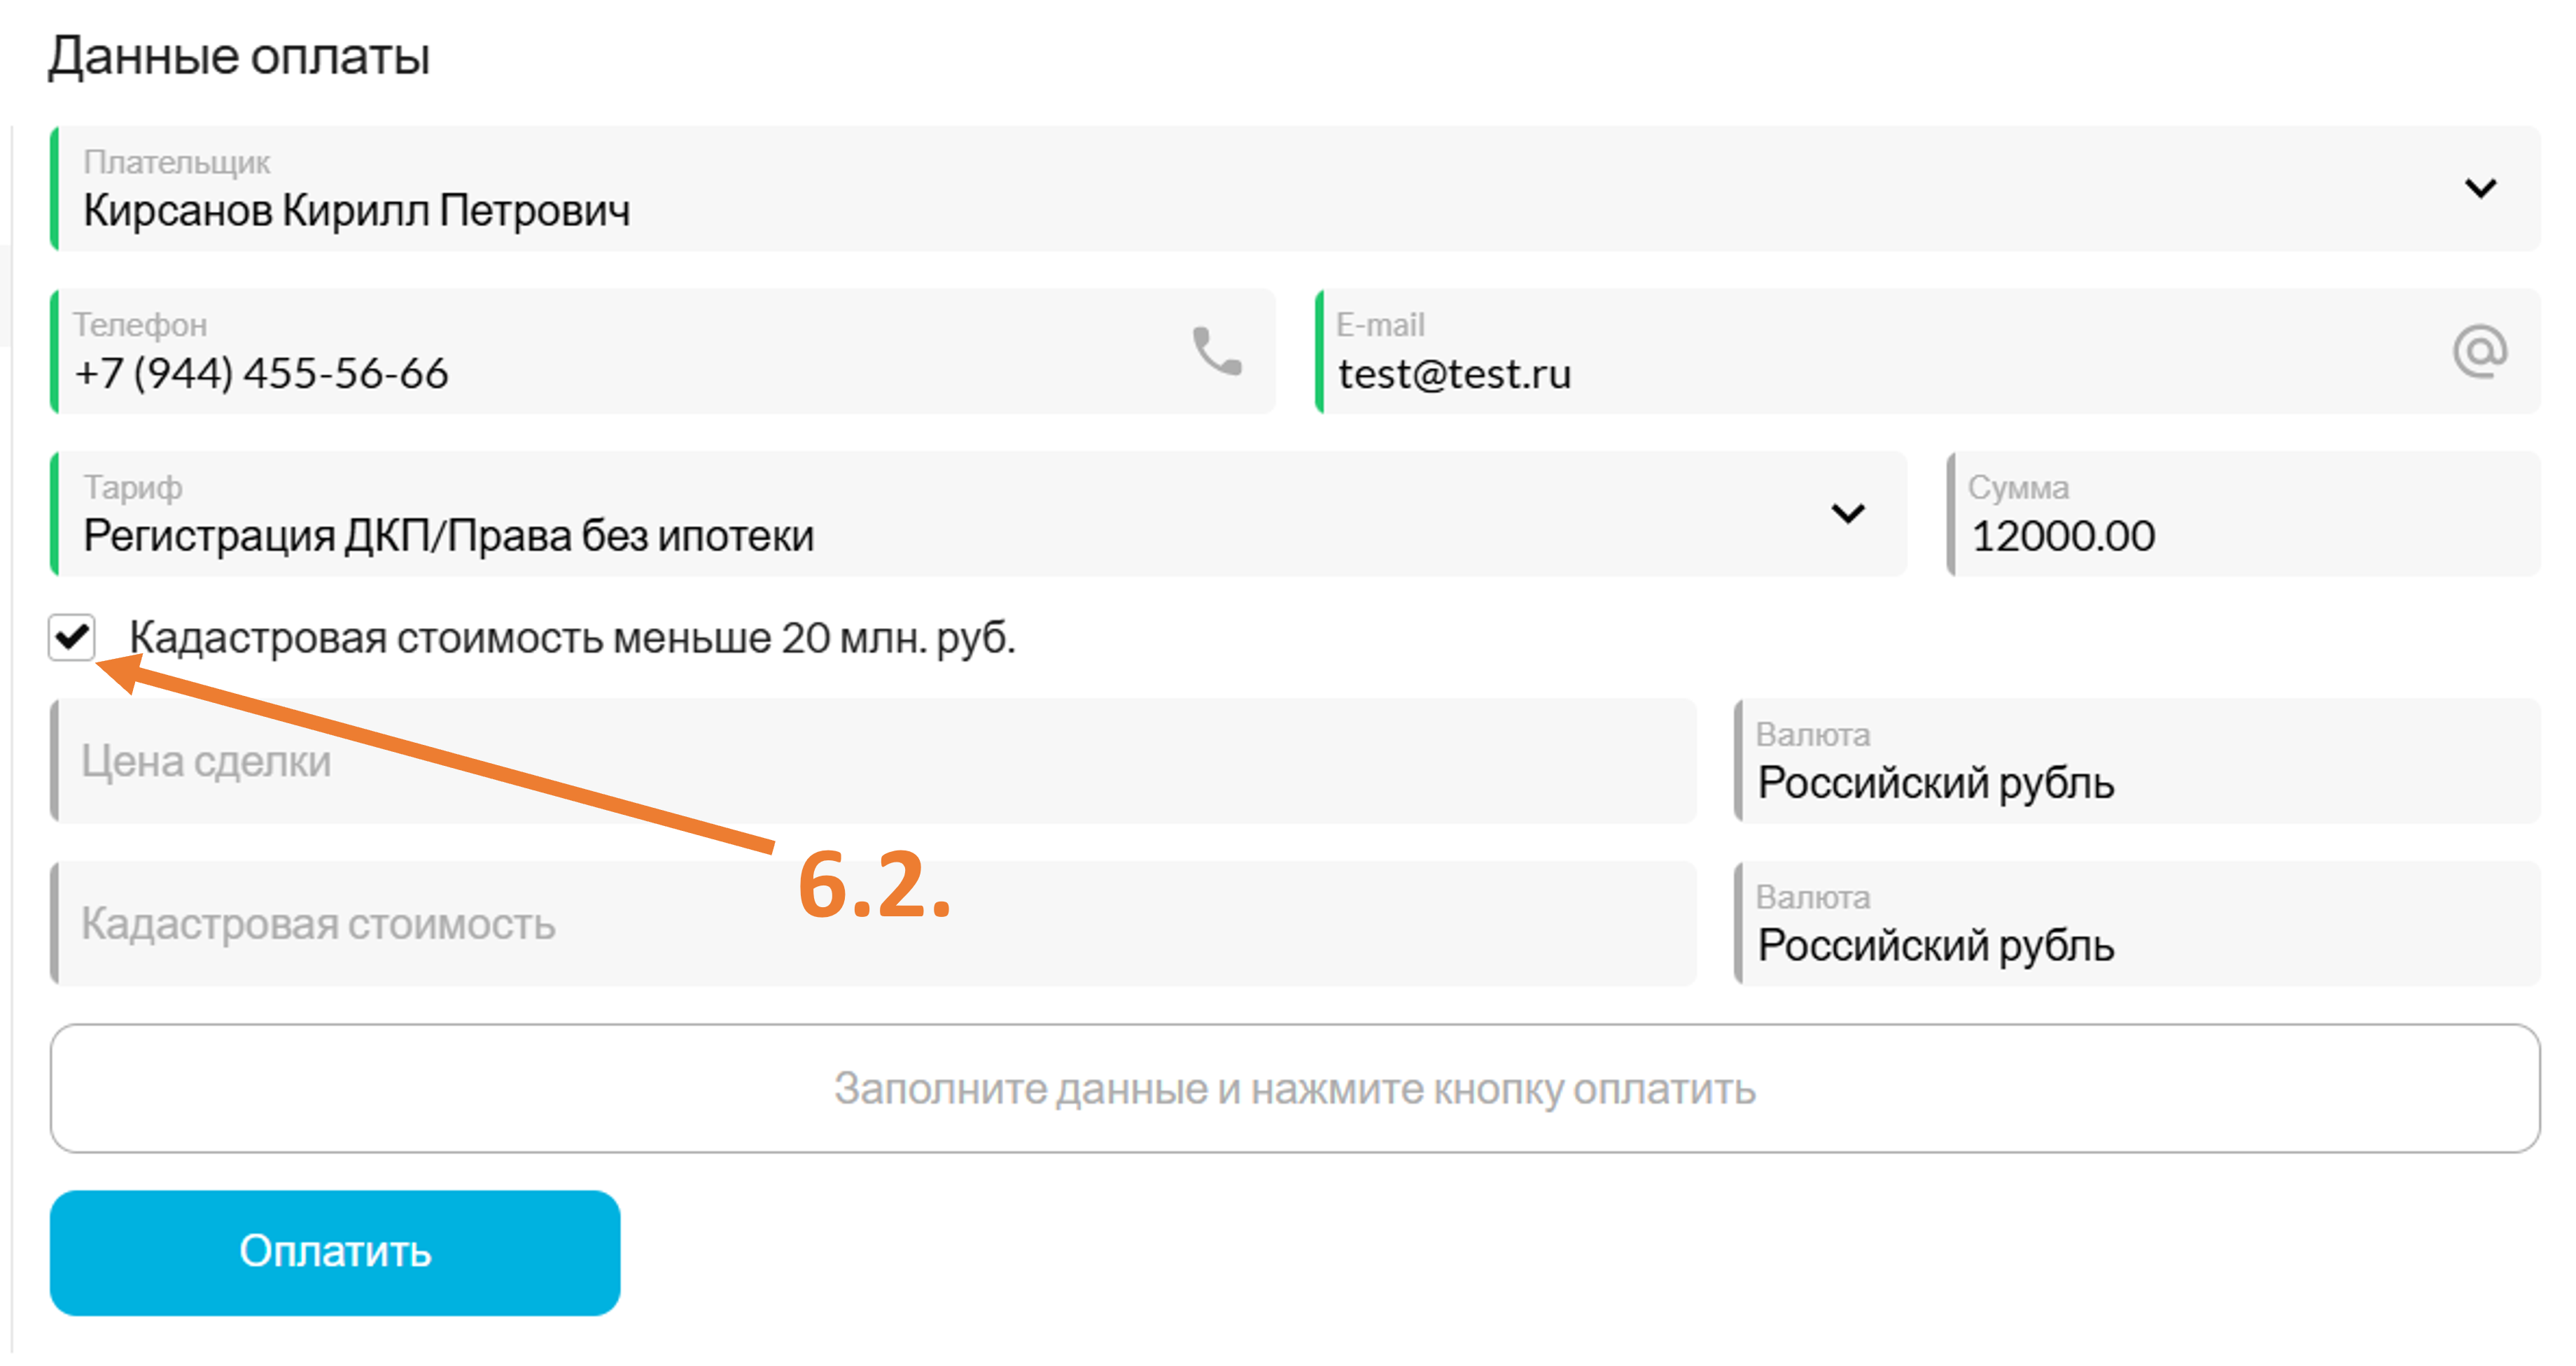Click the Оплатить button
The height and width of the screenshot is (1366, 2576).
point(335,1252)
